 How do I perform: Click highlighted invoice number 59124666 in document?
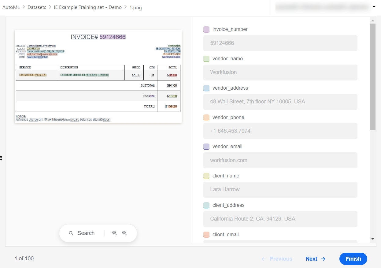113,37
